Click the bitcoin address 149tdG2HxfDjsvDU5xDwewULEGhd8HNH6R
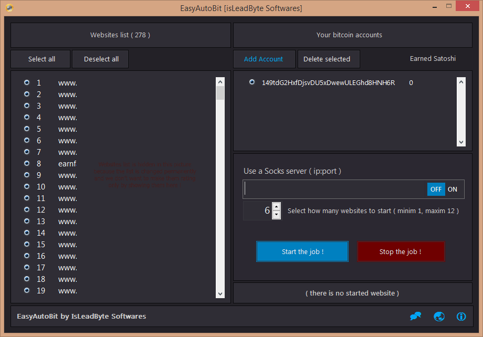Viewport: 483px width, 337px height. (x=328, y=82)
